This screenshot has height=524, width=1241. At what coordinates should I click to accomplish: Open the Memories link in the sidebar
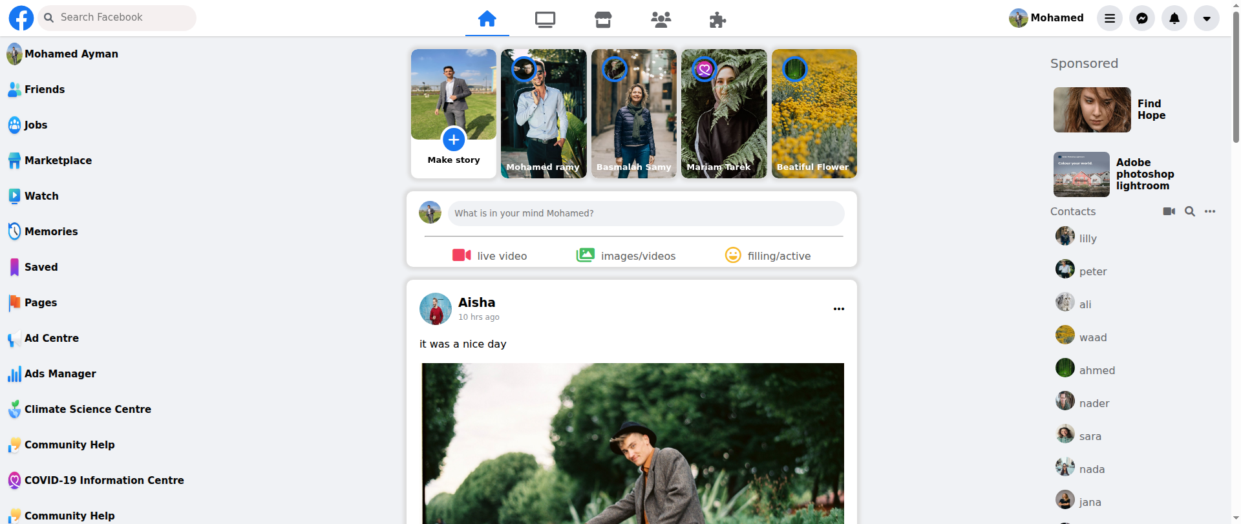50,231
